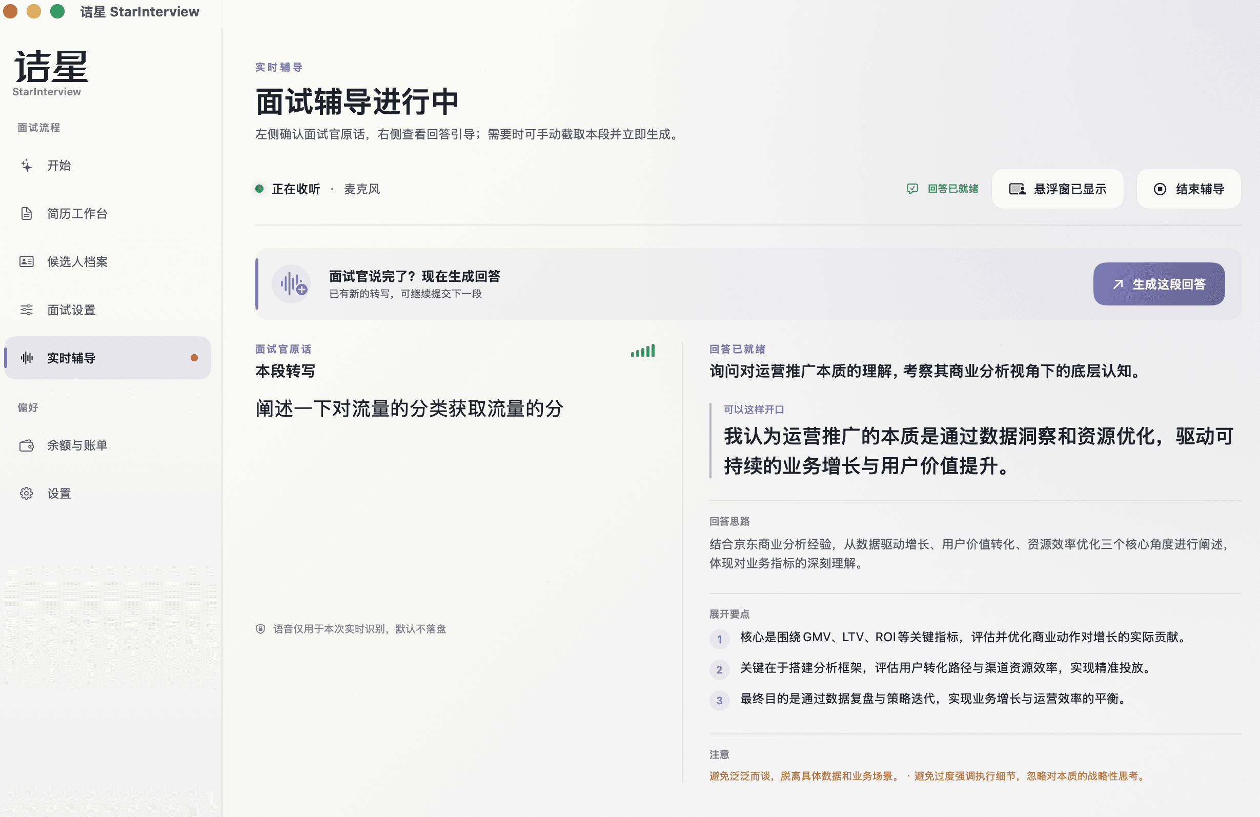Click the number 1 badge
The image size is (1260, 817).
pos(720,639)
